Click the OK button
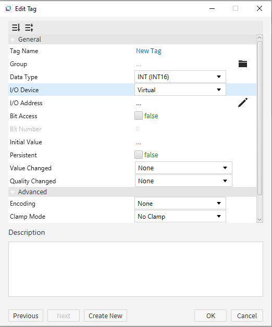Image resolution: width=272 pixels, height=327 pixels. coord(211,316)
